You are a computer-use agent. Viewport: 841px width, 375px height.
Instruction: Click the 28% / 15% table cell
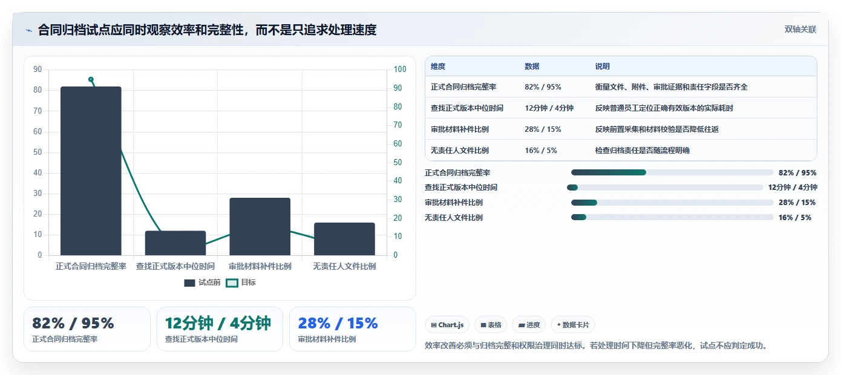[x=543, y=129]
